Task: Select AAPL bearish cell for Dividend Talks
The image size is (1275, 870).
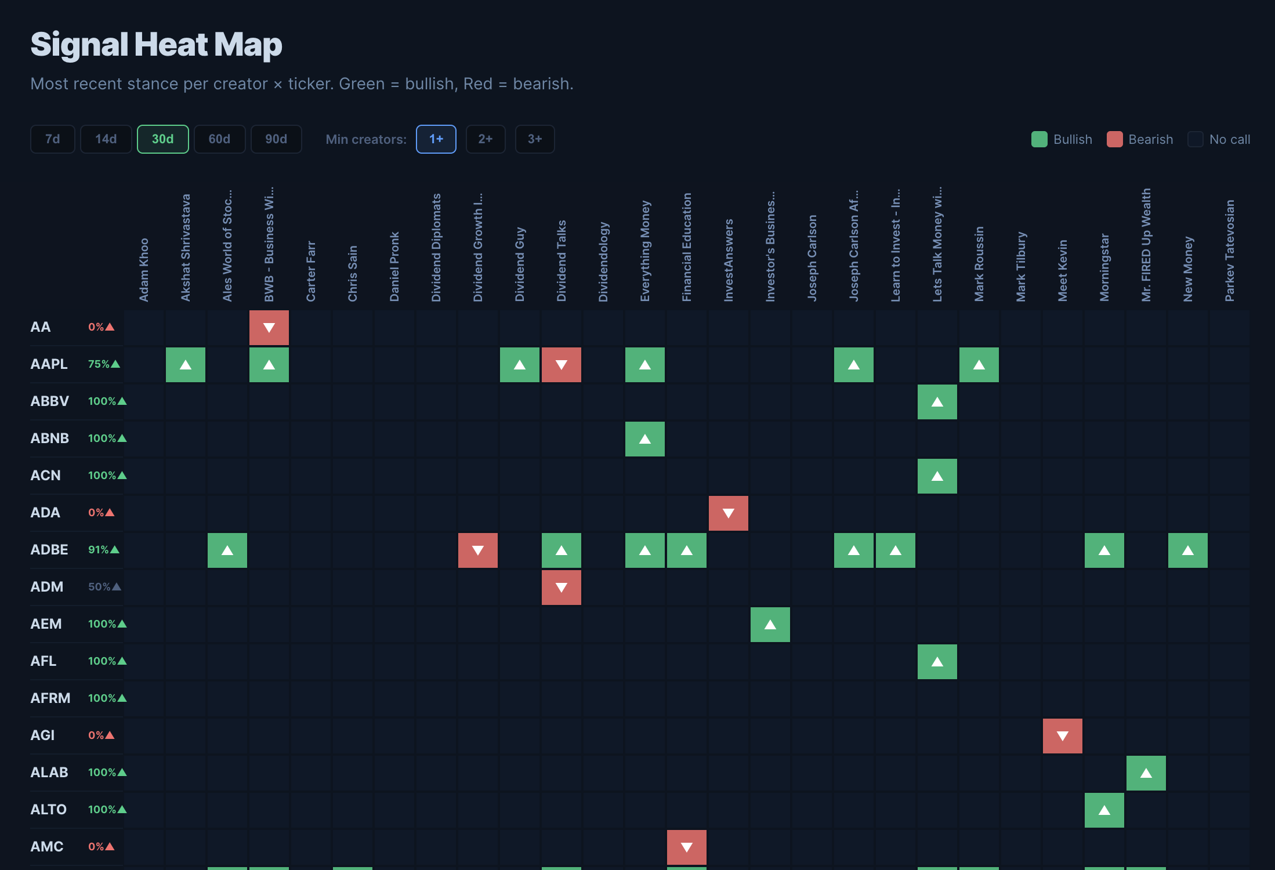Action: pos(562,365)
